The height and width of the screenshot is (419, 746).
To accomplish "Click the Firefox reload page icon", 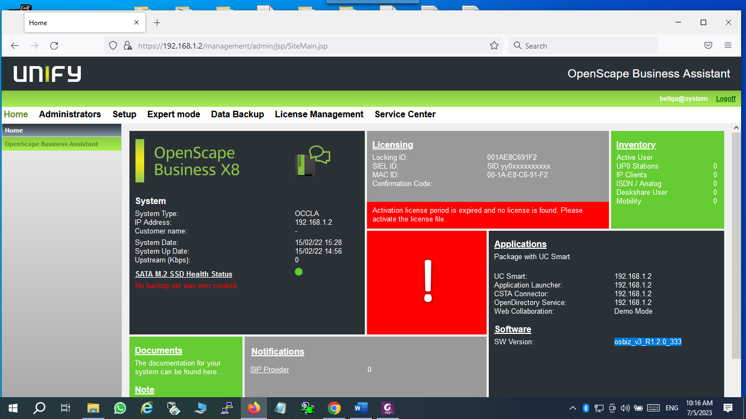I will (54, 46).
